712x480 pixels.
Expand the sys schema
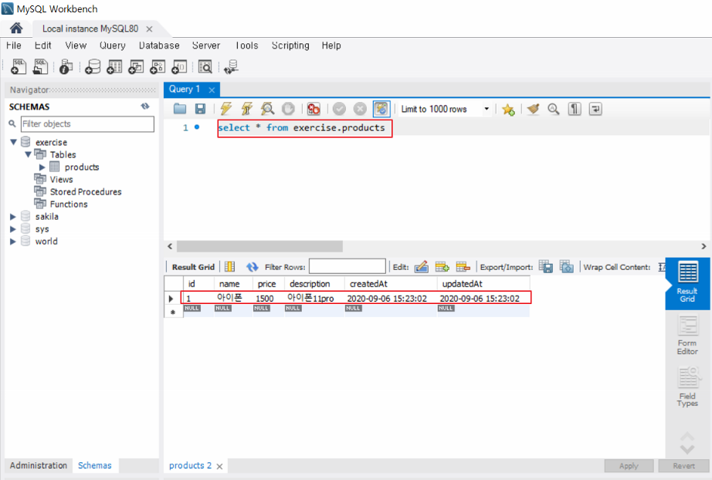[13, 229]
